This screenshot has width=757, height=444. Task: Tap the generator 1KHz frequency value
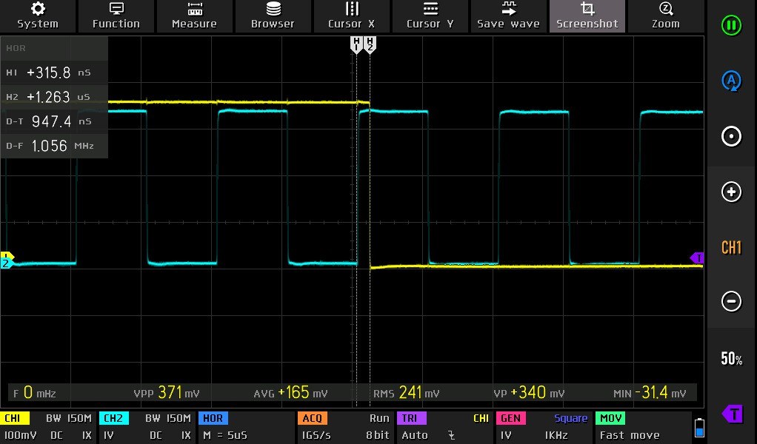[556, 435]
